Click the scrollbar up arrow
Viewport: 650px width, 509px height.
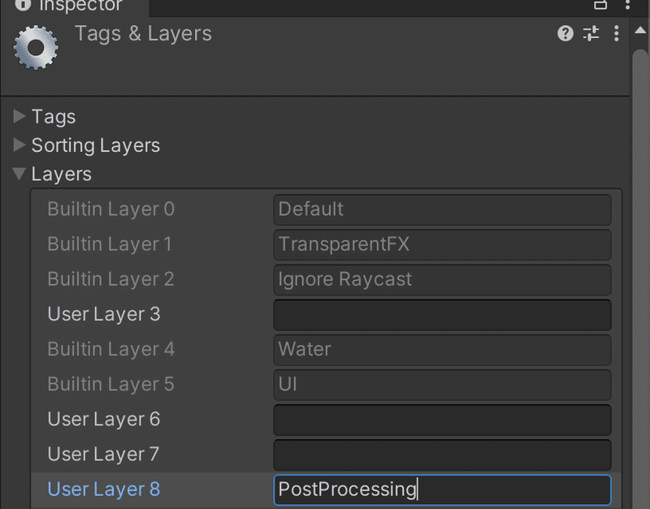click(x=640, y=30)
